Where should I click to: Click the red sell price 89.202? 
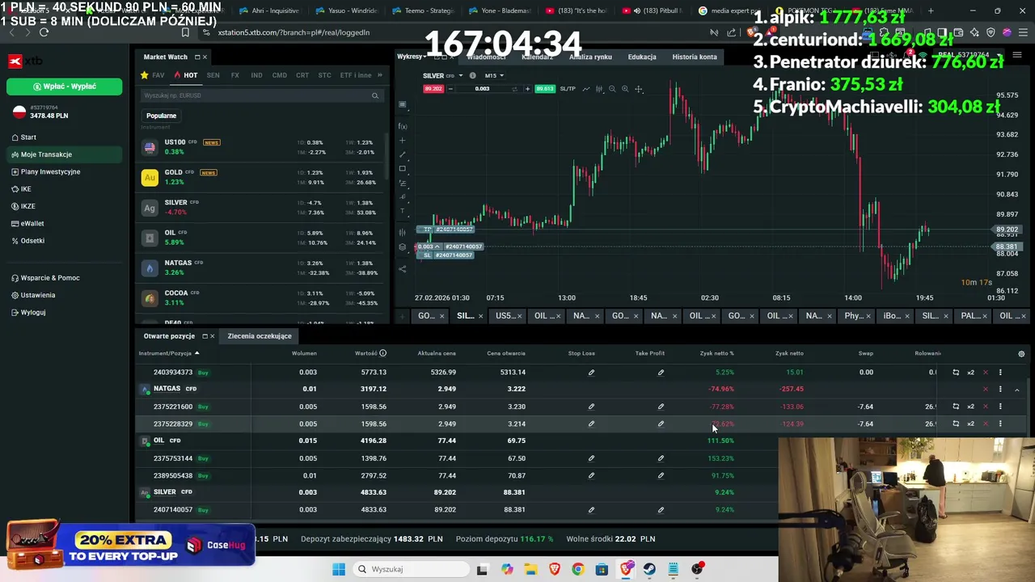tap(434, 89)
